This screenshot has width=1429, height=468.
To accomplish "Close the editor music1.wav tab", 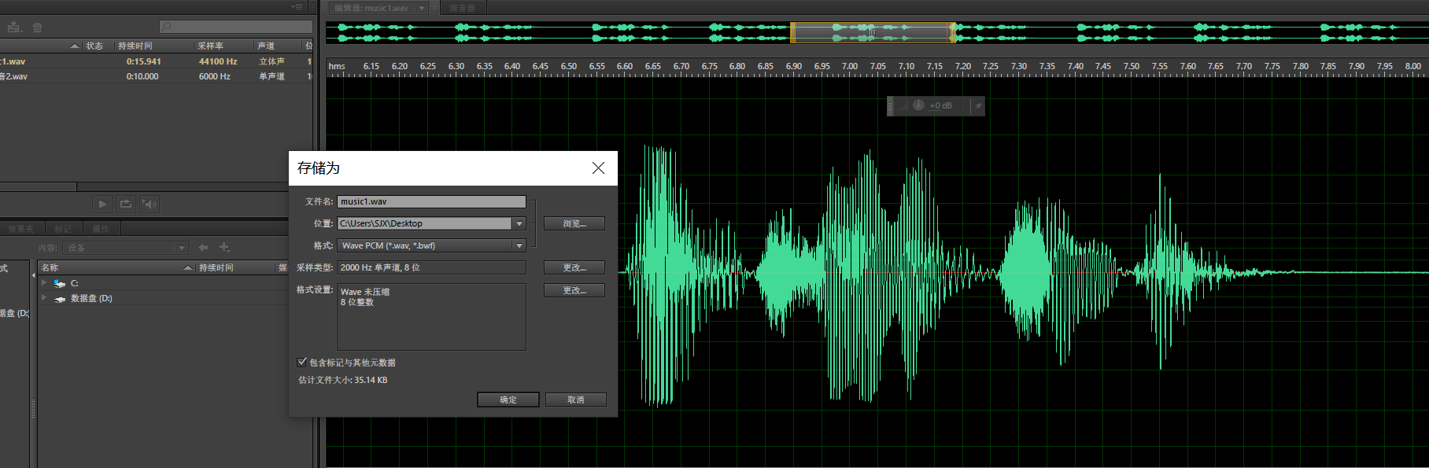I will [x=435, y=8].
